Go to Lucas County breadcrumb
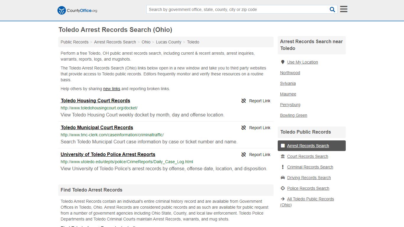The image size is (404, 227). point(169,42)
